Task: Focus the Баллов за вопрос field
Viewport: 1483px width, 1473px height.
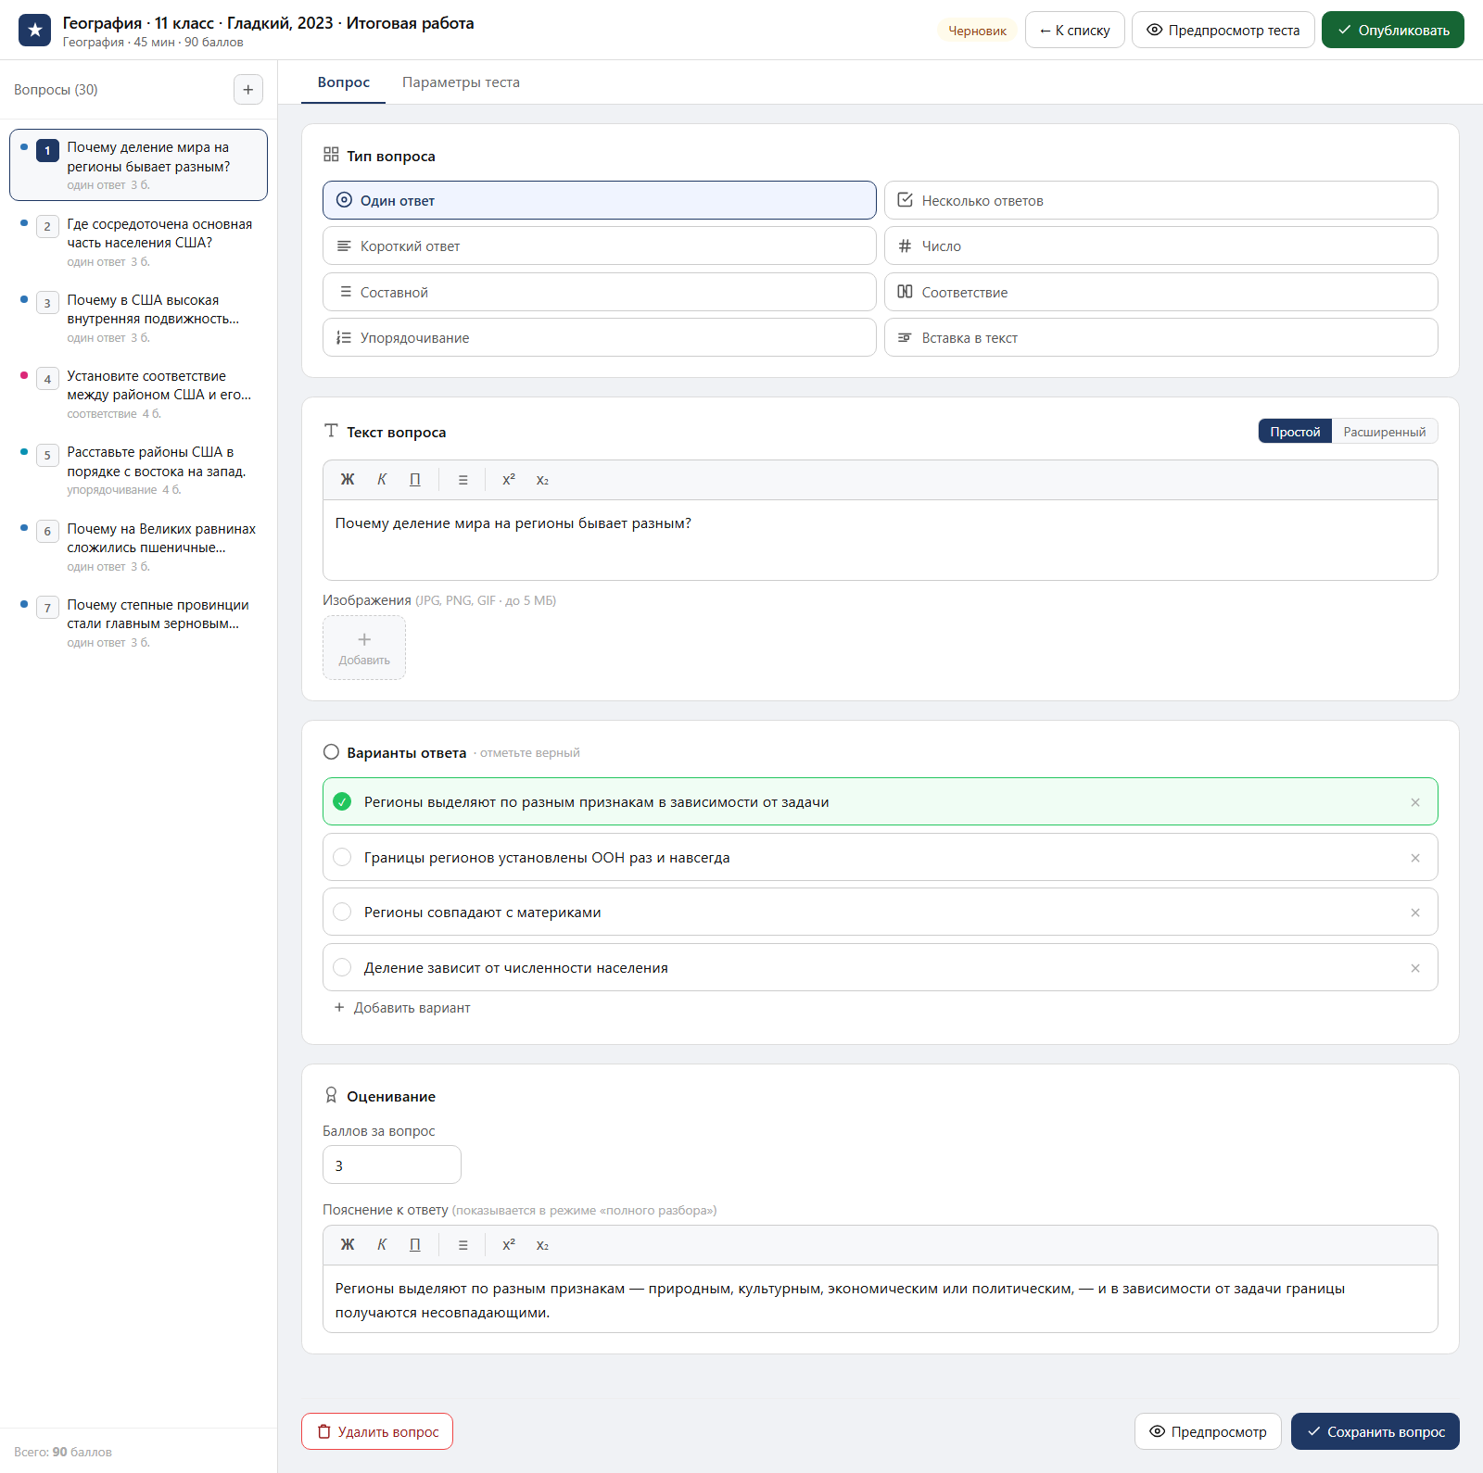Action: [392, 1165]
